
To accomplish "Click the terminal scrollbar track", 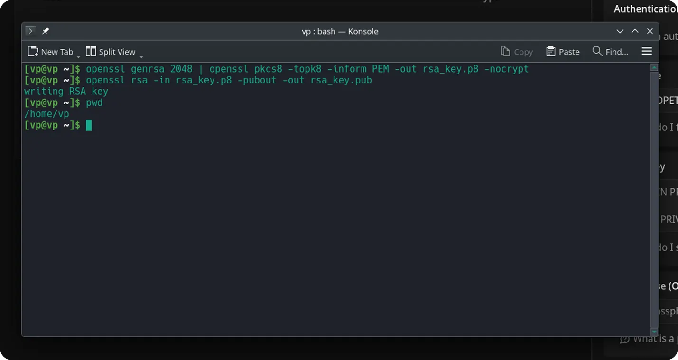I will coord(654,199).
